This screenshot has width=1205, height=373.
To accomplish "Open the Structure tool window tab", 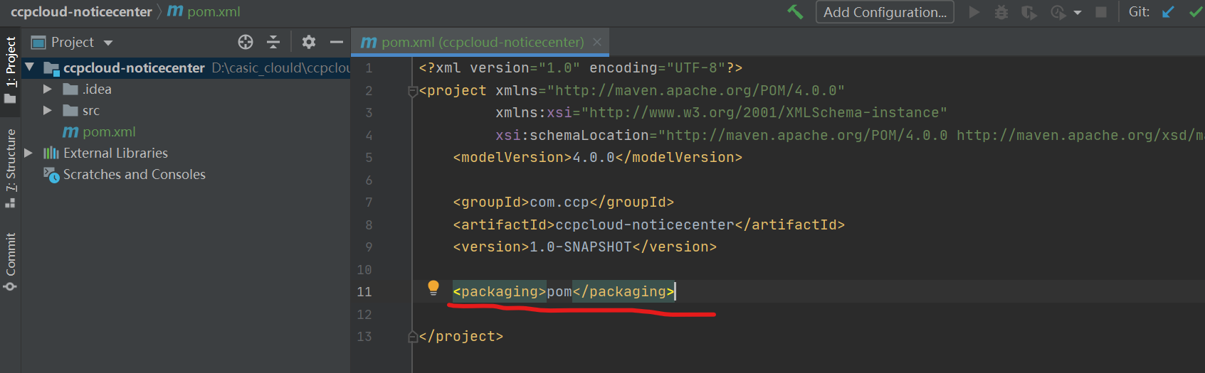I will (10, 168).
